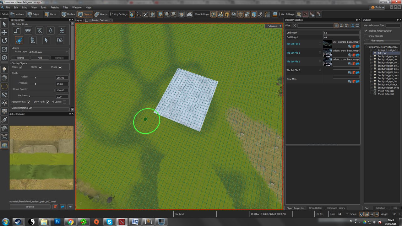Click the gamepad icon in Editing Settings

tap(189, 14)
